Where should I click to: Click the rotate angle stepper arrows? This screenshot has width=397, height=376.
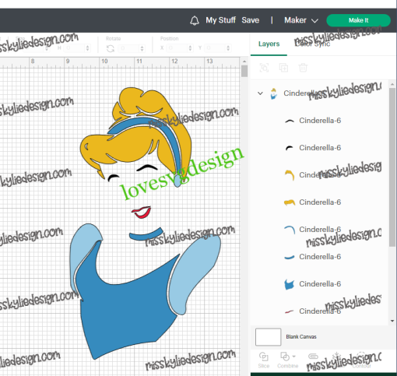click(142, 48)
